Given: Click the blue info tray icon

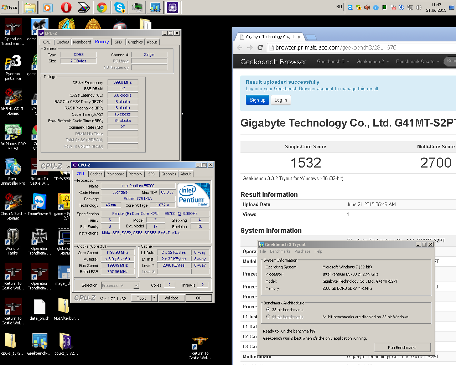Looking at the screenshot, I should point(376,7).
